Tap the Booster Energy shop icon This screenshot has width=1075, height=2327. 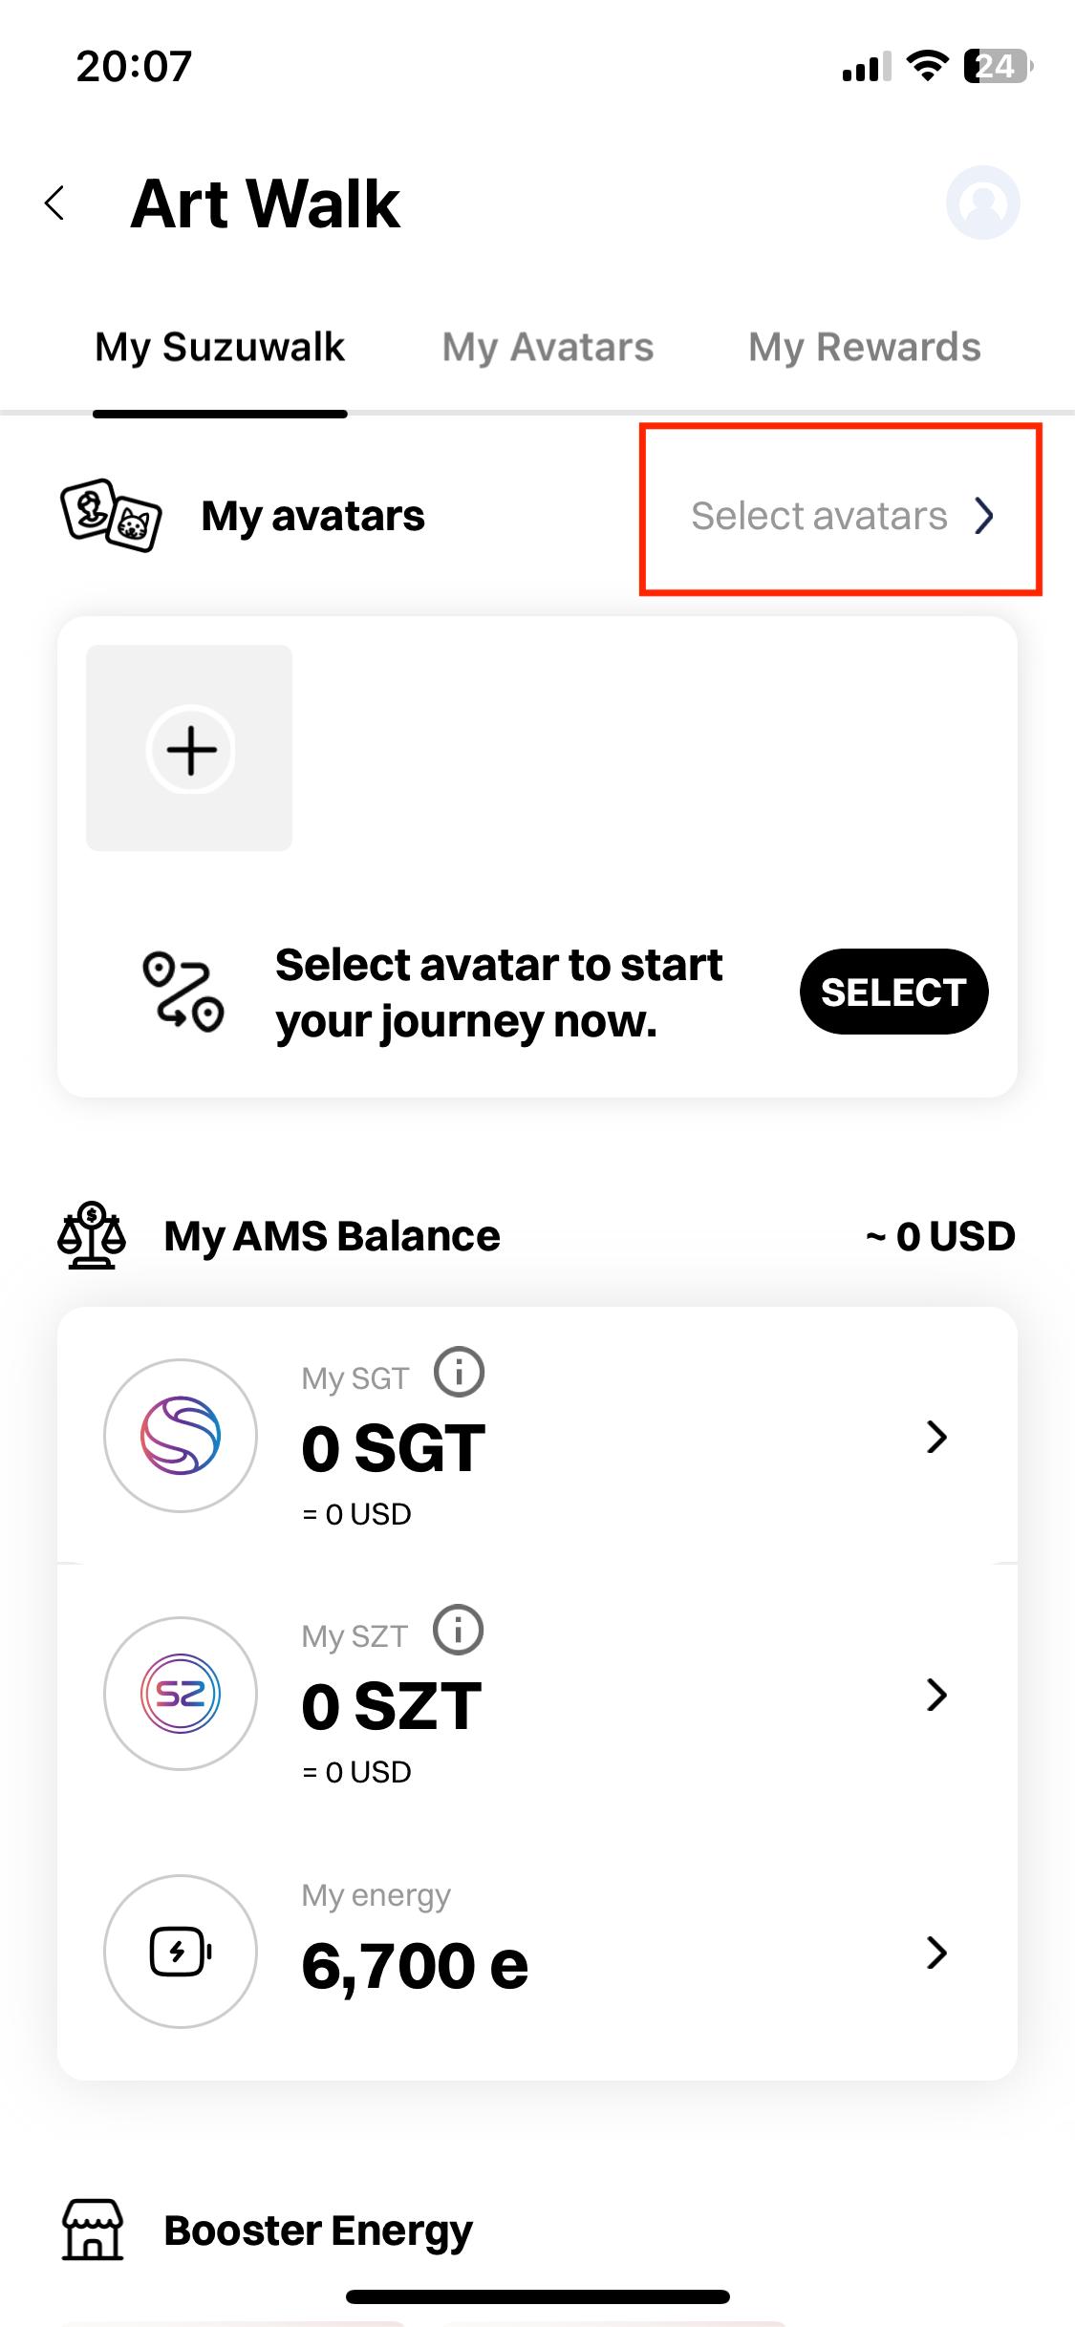pyautogui.click(x=93, y=2230)
